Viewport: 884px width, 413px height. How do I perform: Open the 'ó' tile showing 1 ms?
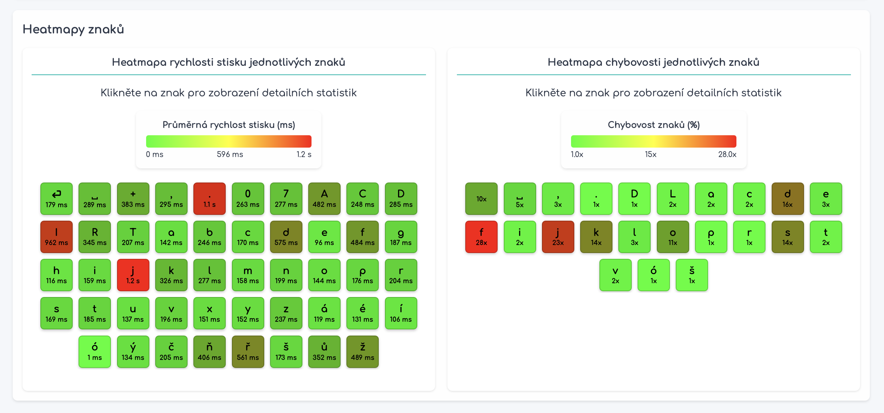tap(95, 352)
